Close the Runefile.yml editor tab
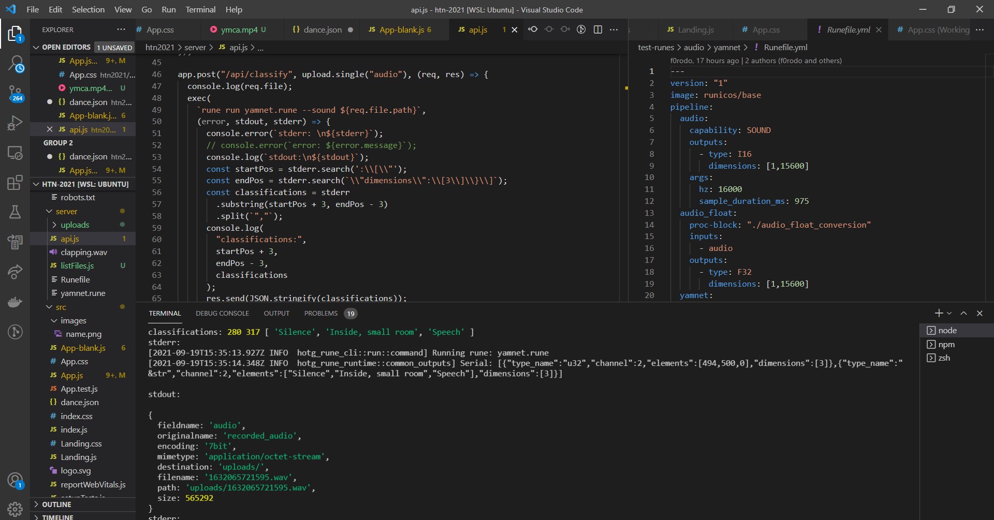 (879, 30)
